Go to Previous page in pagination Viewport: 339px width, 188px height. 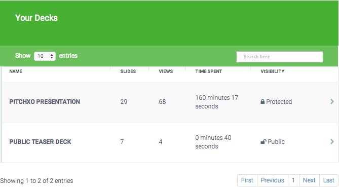tap(273, 180)
